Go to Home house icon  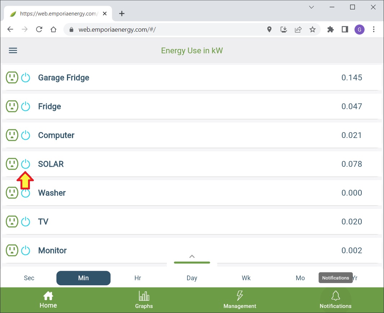(x=48, y=296)
